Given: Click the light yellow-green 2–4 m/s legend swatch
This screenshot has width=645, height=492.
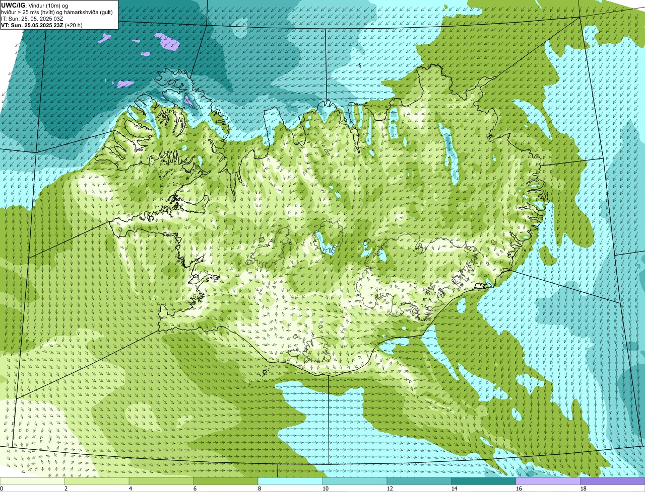Looking at the screenshot, I should tap(97, 481).
